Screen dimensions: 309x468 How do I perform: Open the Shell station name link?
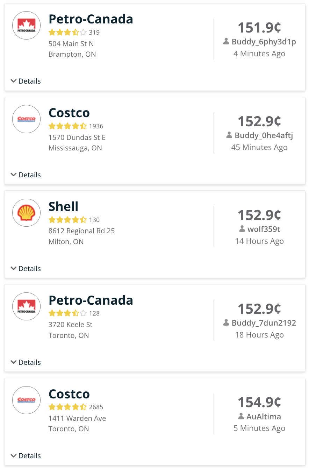click(x=63, y=206)
